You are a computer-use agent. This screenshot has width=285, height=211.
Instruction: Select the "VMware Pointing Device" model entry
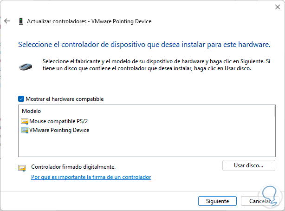tap(59, 130)
